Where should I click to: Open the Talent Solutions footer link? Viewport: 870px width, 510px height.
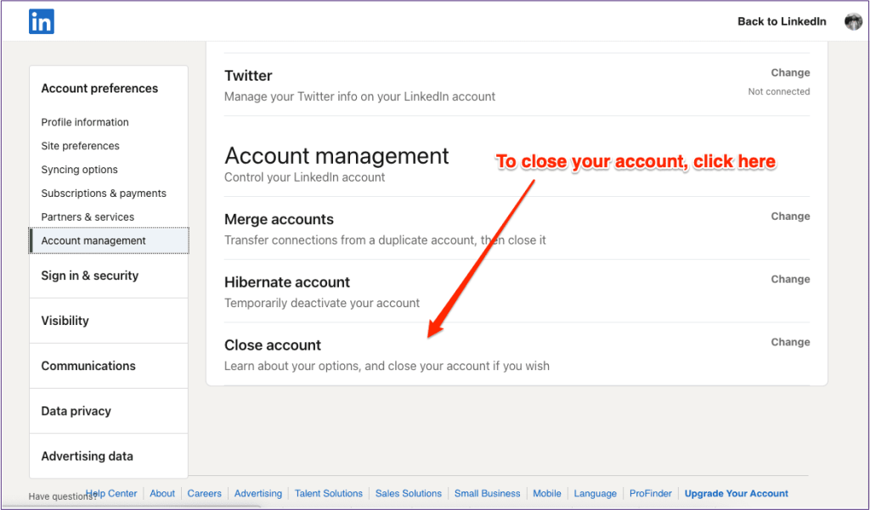pos(329,493)
